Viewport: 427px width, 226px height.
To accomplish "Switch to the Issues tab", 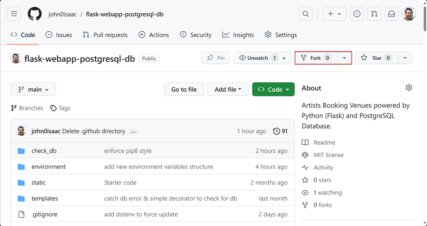I will [59, 35].
